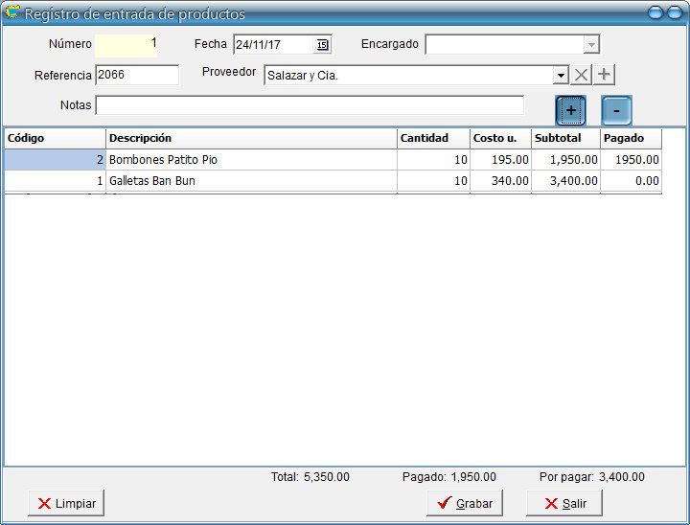
Task: Open the Fecha calendar picker icon
Action: tap(322, 44)
